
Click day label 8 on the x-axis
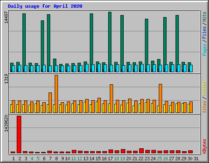tap(56, 159)
